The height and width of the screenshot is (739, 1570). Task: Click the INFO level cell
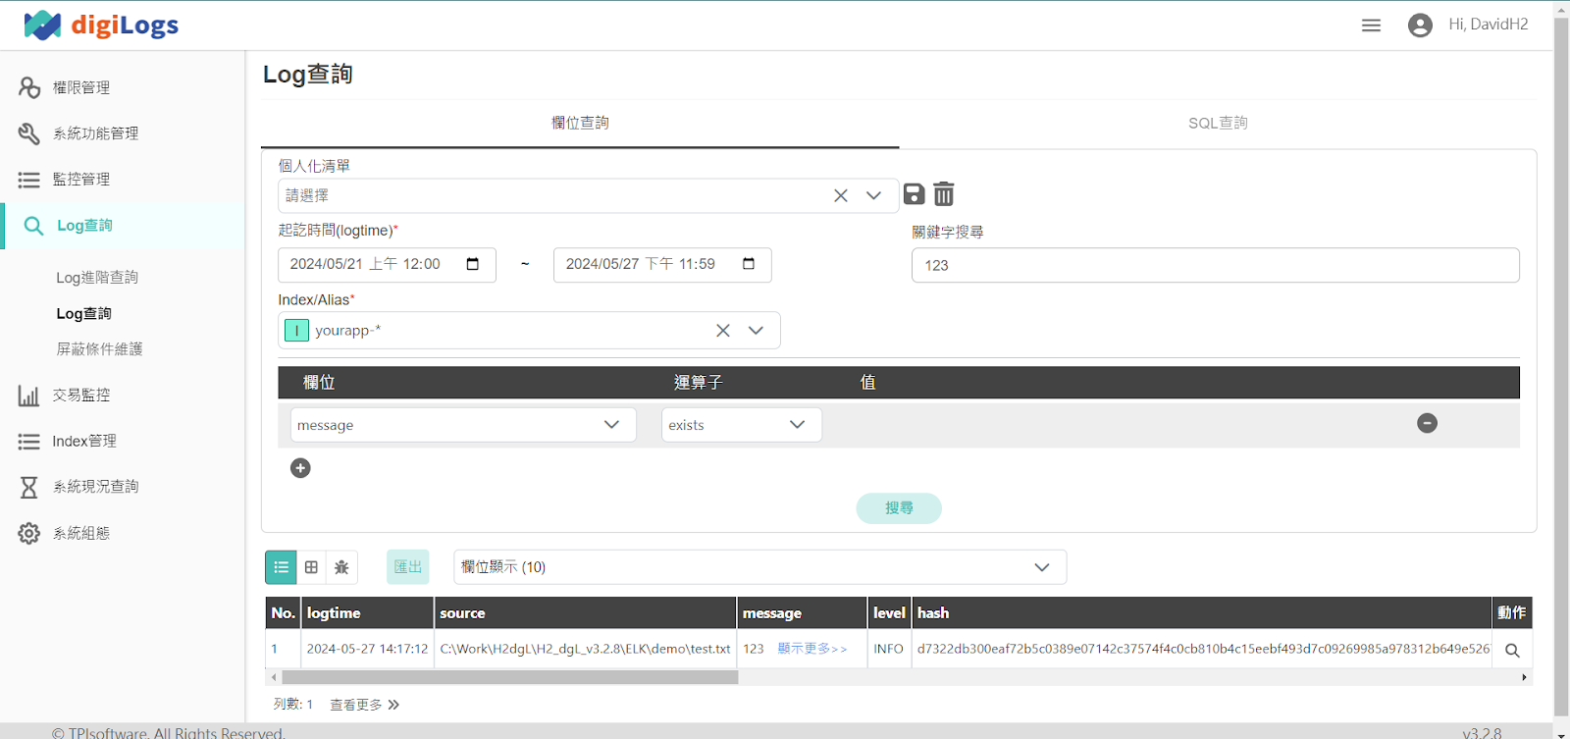click(x=889, y=649)
